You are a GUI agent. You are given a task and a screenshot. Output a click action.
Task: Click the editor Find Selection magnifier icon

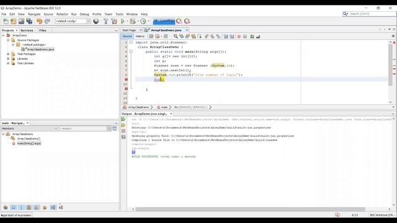(176, 37)
